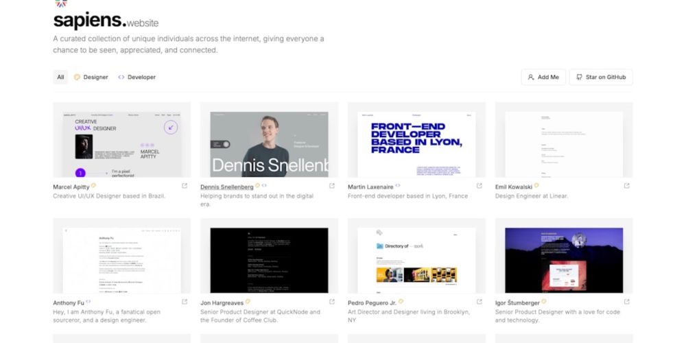Screen dimensions: 686x343
Task: Click developer badge icon beside Anthony Fu
Action: click(x=88, y=301)
